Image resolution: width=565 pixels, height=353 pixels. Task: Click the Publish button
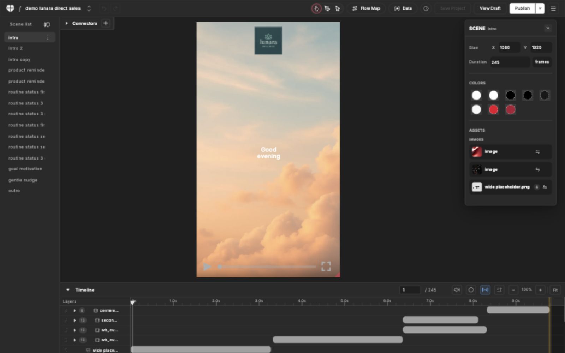522,8
